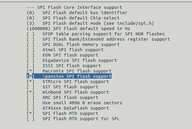Enable SPI flash MTD support for SPL
Image resolution: width=192 pixels, height=129 pixels.
pyautogui.click(x=30, y=119)
